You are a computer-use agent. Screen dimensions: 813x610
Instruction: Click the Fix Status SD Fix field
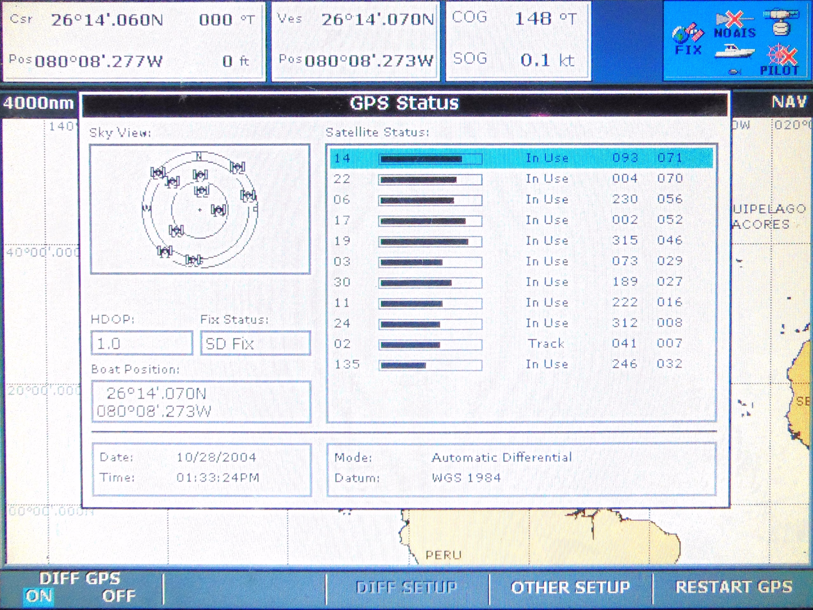(255, 343)
